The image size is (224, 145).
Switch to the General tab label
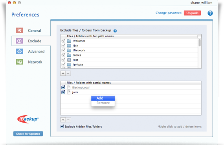35,31
